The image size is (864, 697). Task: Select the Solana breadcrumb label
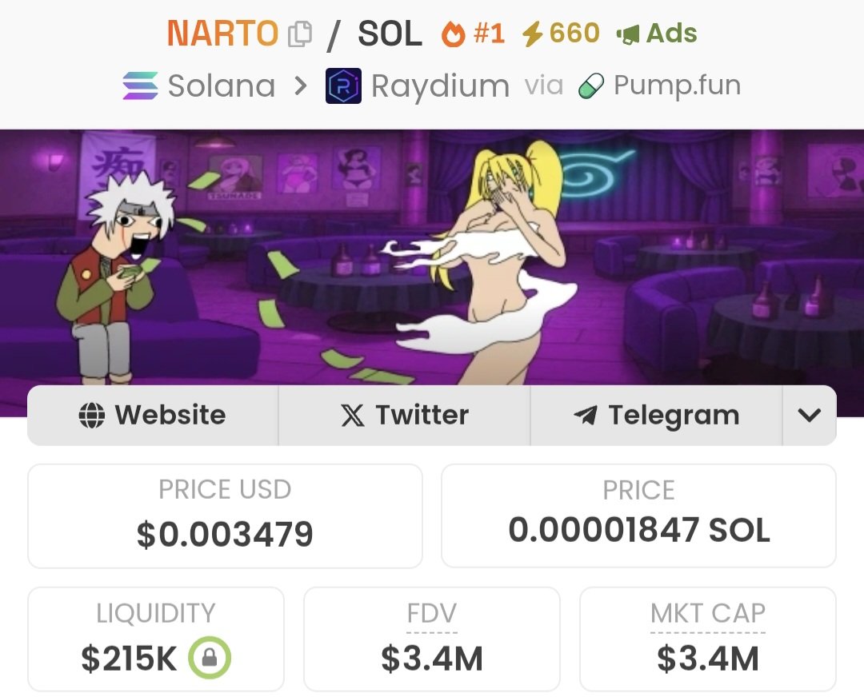pyautogui.click(x=222, y=86)
